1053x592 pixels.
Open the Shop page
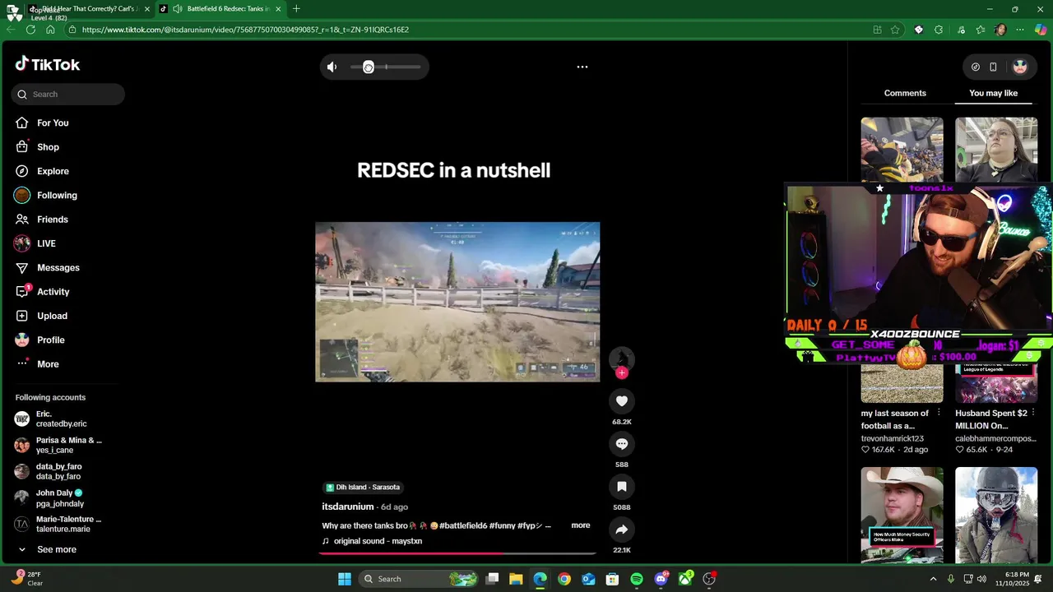48,147
